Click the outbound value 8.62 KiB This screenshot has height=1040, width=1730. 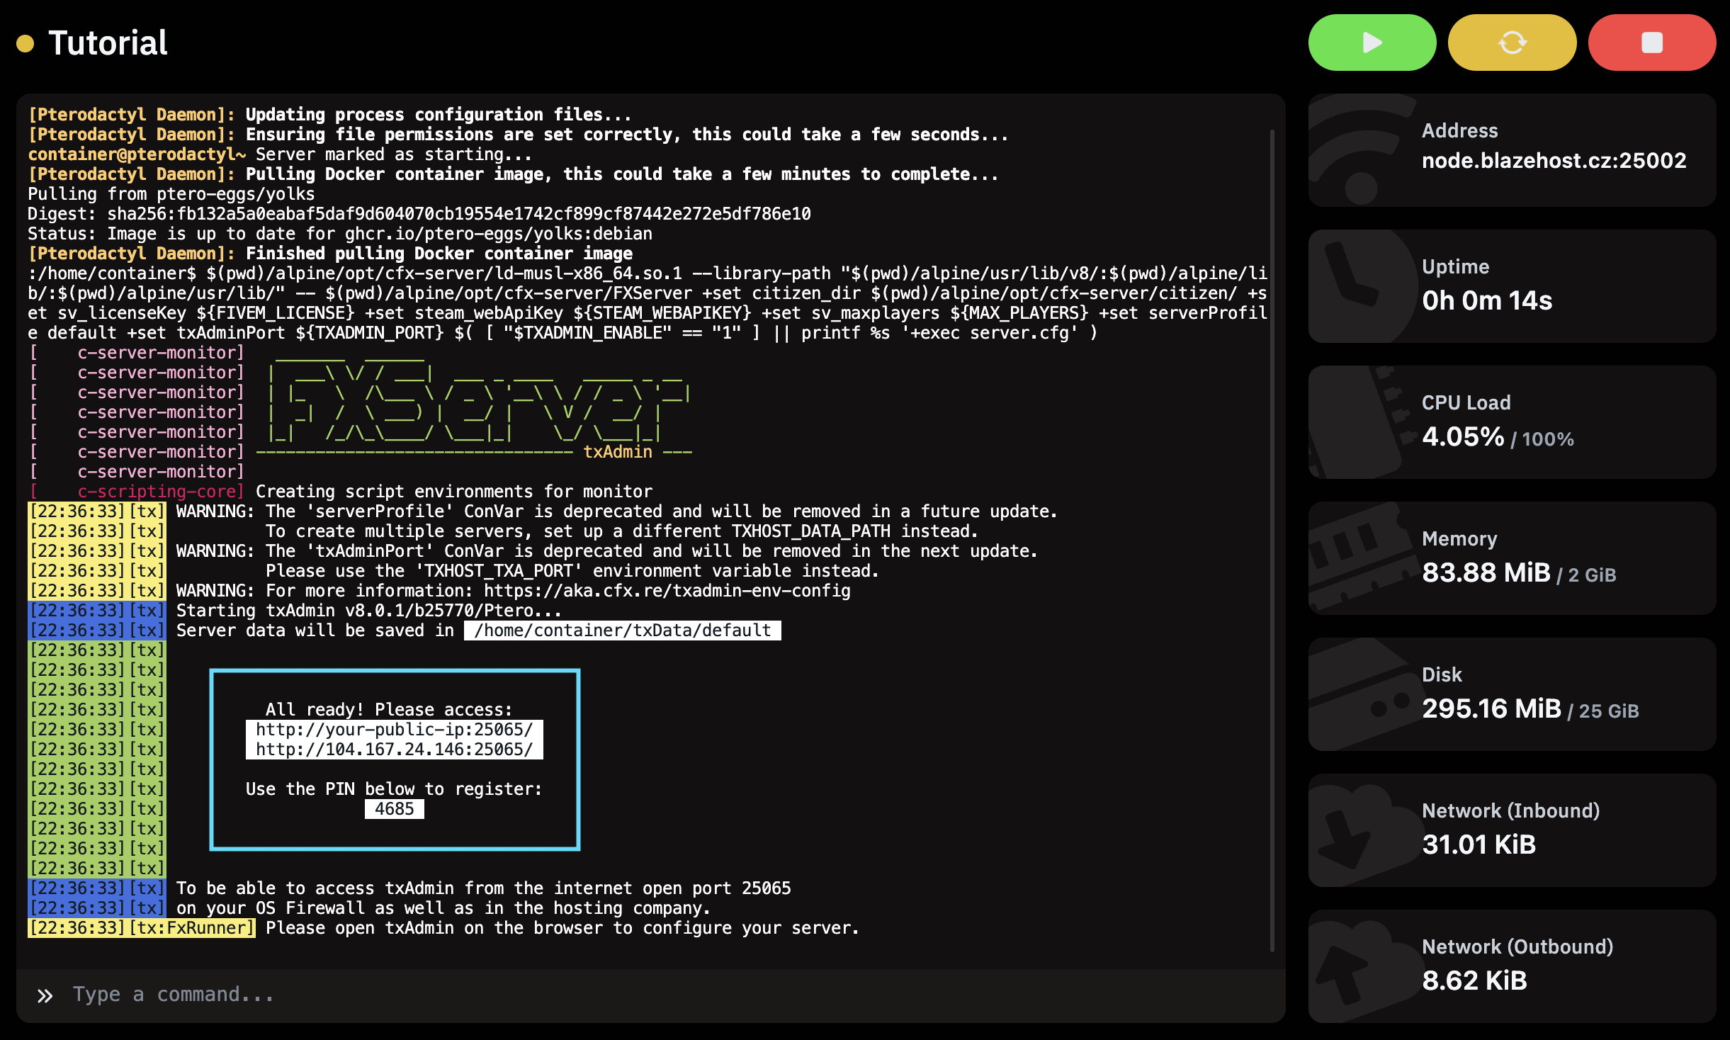pos(1474,980)
